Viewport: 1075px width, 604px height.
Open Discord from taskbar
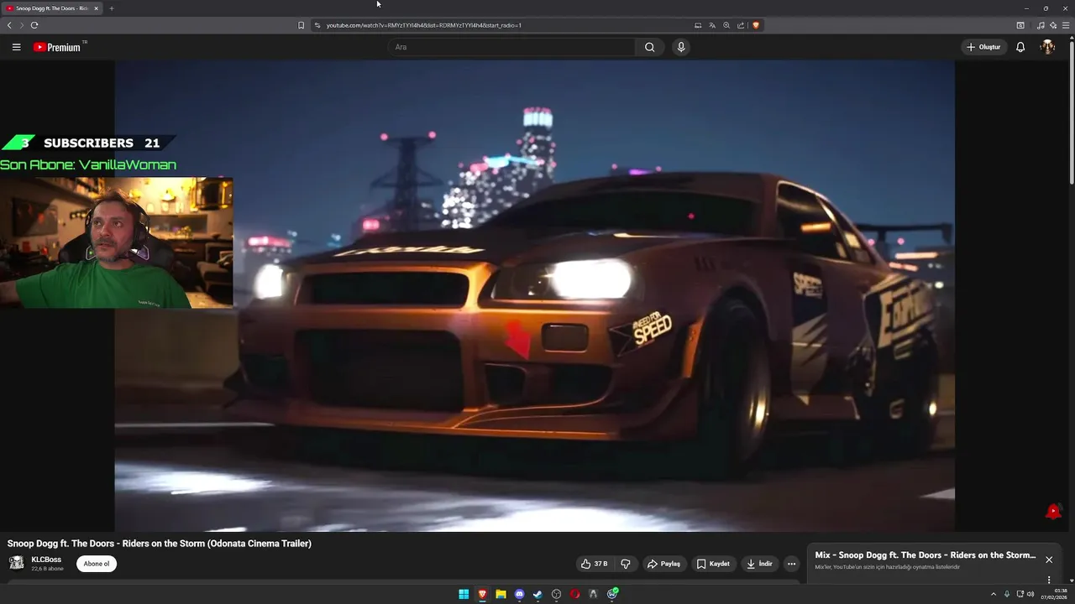pos(519,594)
